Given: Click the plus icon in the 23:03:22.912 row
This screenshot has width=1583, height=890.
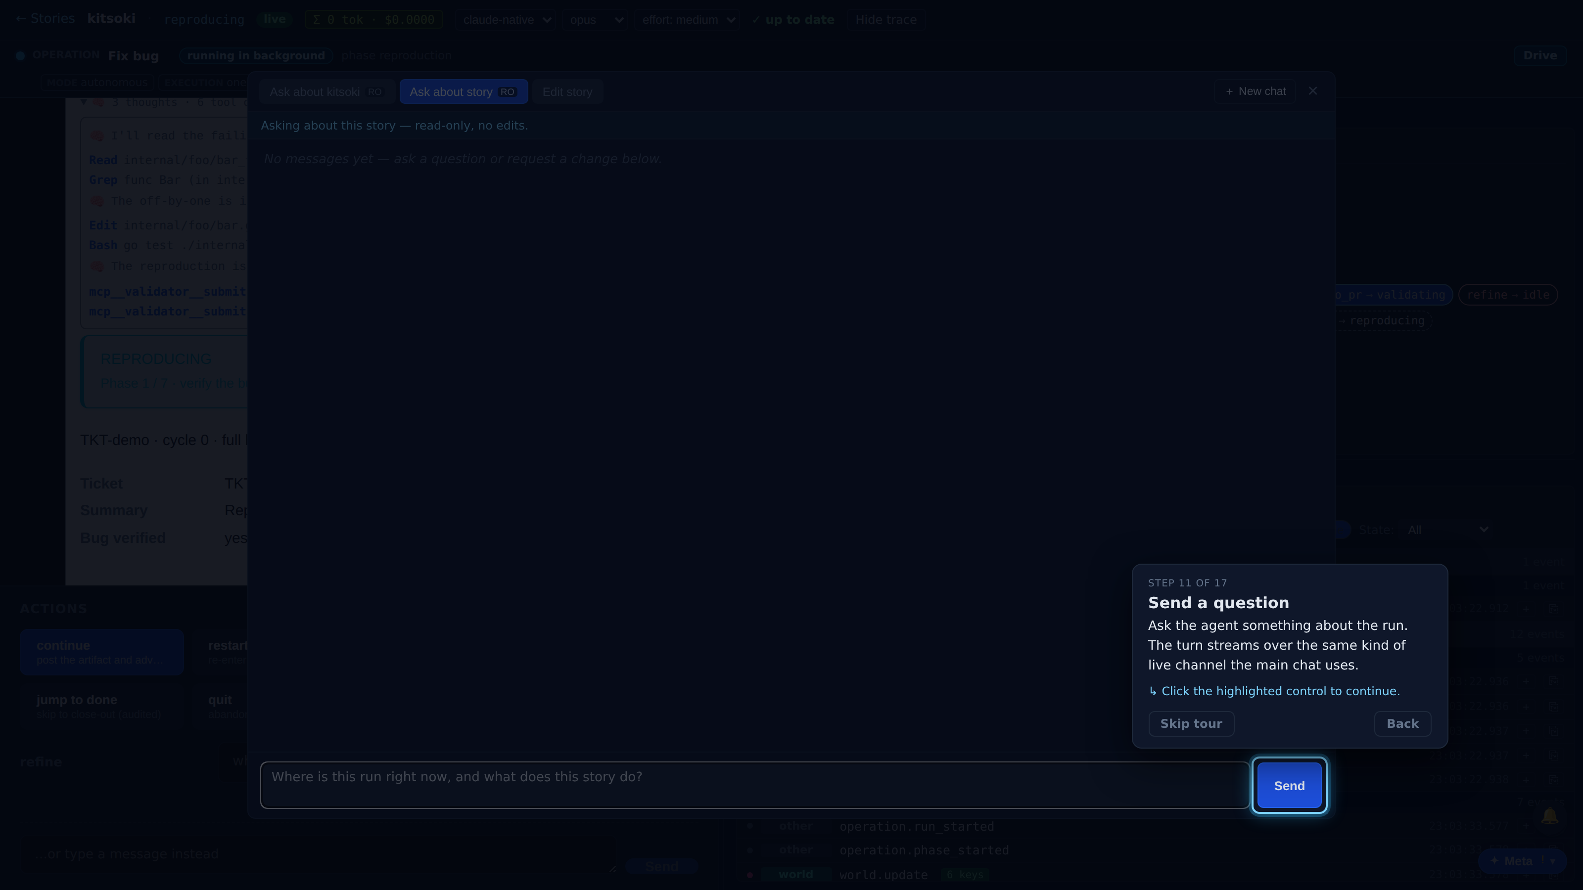Looking at the screenshot, I should (x=1526, y=609).
